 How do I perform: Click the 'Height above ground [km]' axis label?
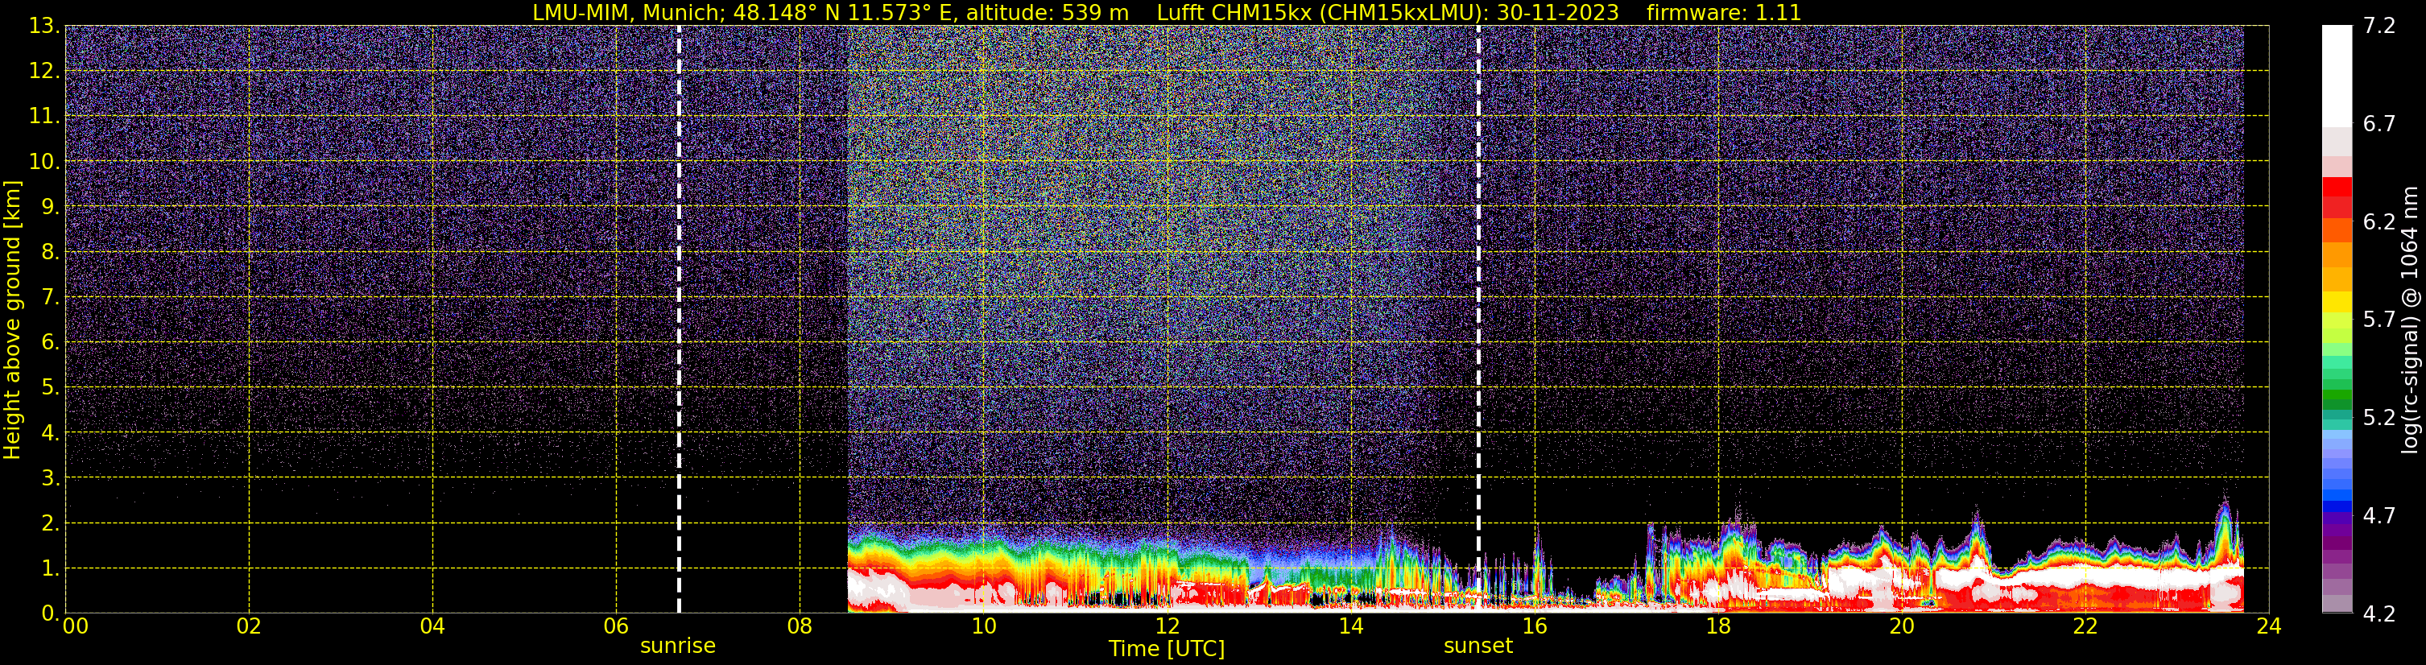pos(12,320)
